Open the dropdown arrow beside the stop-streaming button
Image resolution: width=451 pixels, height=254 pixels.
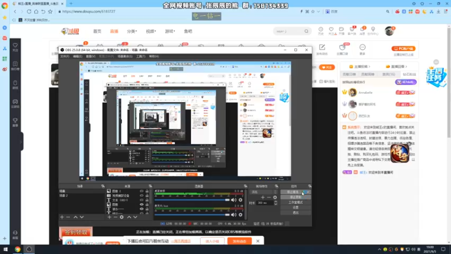(x=308, y=192)
